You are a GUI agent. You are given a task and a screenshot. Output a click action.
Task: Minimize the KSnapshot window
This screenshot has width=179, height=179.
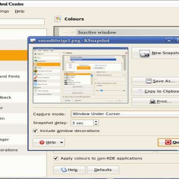coord(169,40)
